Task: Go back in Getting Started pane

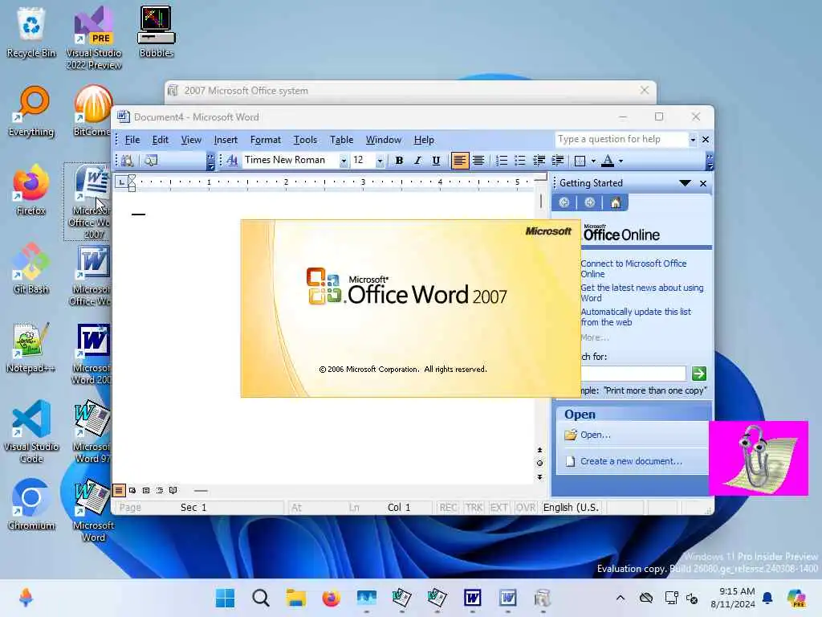Action: [564, 202]
